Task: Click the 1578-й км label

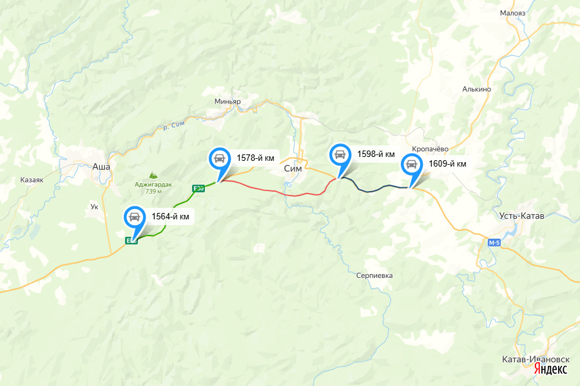Action: (x=256, y=158)
